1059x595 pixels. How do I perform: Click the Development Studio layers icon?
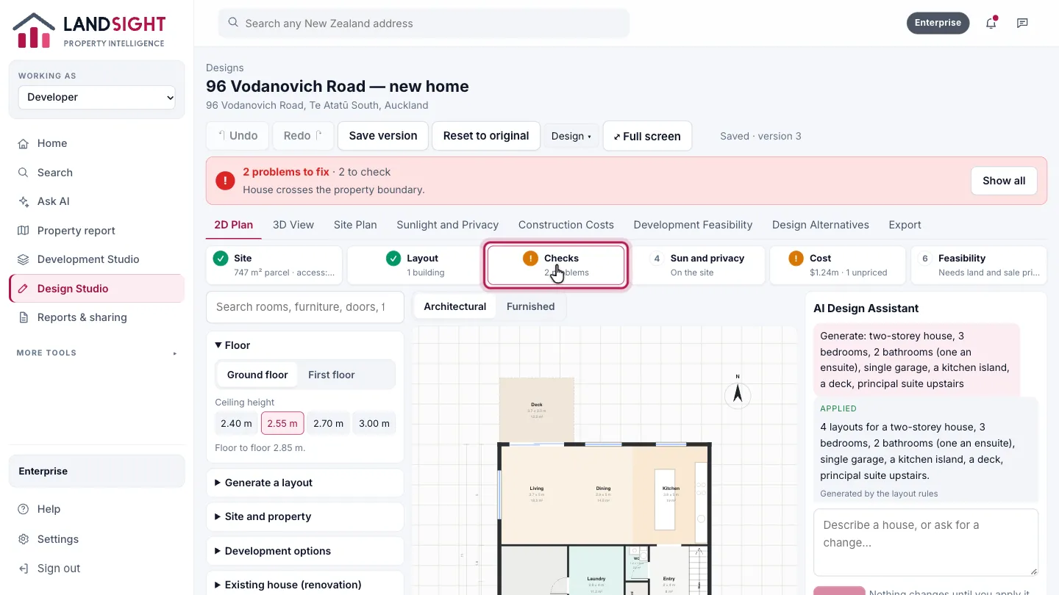(x=24, y=259)
